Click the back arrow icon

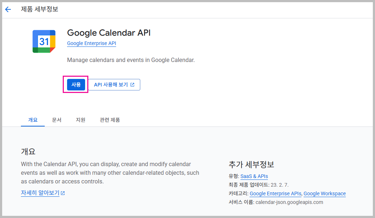click(x=8, y=9)
